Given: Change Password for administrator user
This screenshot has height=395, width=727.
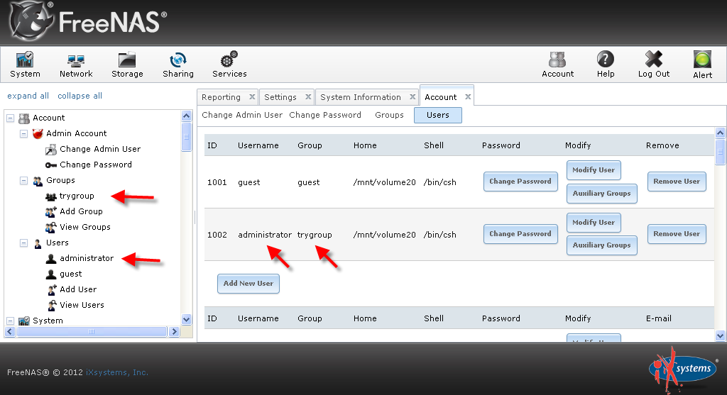Looking at the screenshot, I should (x=520, y=234).
